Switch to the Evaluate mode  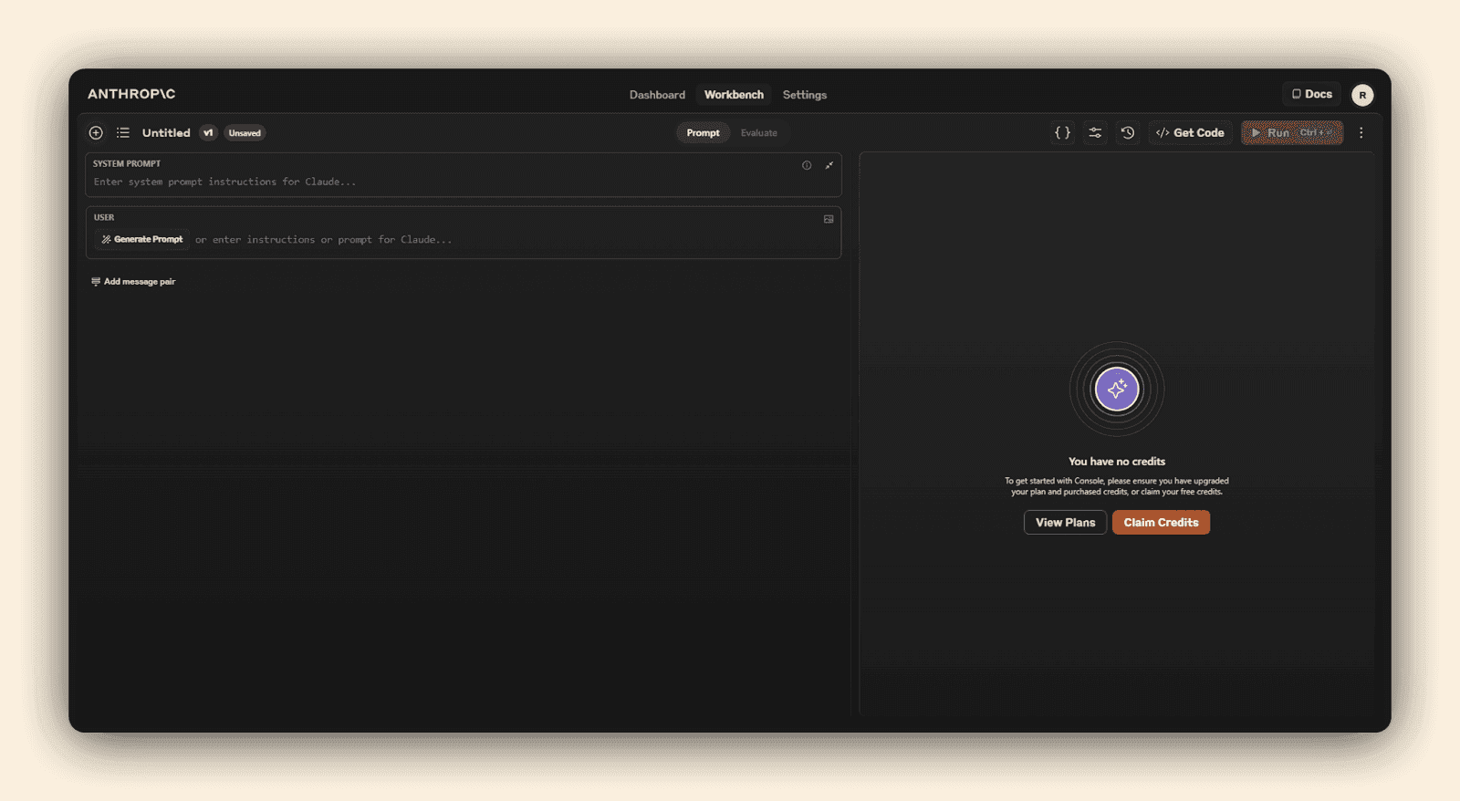point(758,133)
